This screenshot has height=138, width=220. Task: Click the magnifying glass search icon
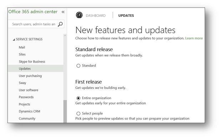pyautogui.click(x=60, y=24)
